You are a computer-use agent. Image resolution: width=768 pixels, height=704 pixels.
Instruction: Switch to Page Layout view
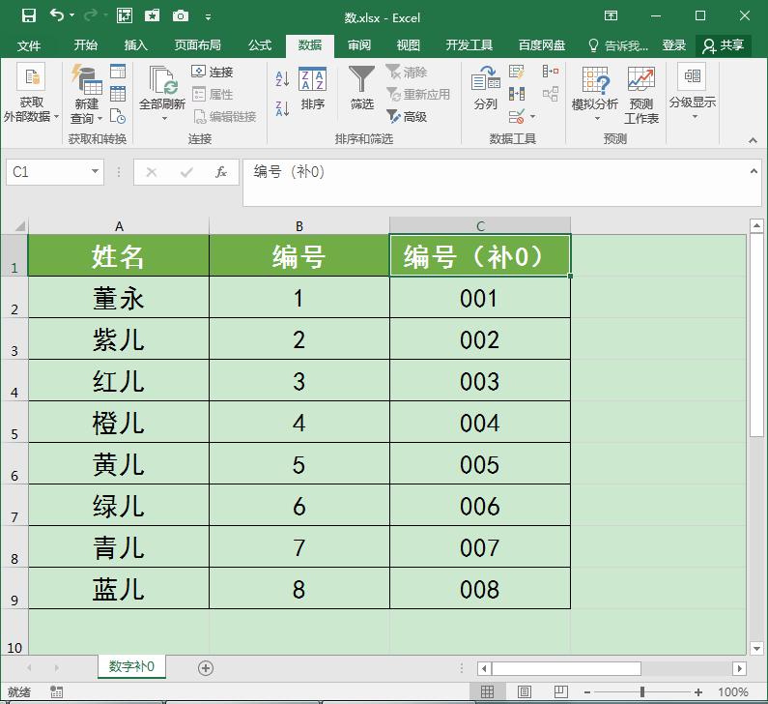pyautogui.click(x=525, y=691)
